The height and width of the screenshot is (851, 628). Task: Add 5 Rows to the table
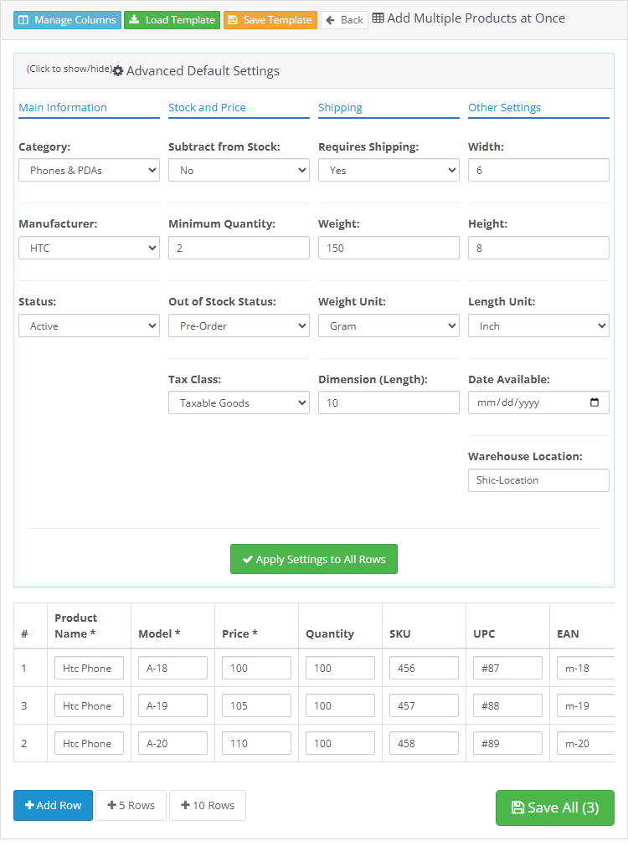tap(131, 805)
